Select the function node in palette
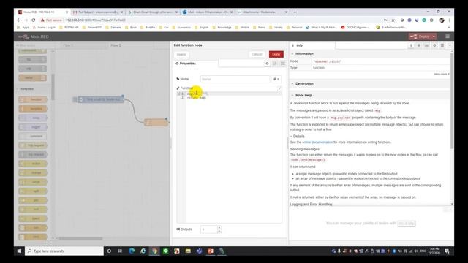This screenshot has width=468, height=263. pyautogui.click(x=32, y=99)
